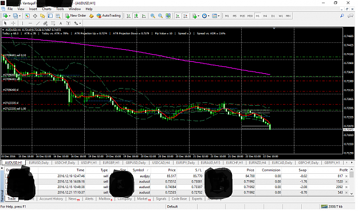358x211 pixels.
Task: Open the Charts menu
Action: click(46, 9)
